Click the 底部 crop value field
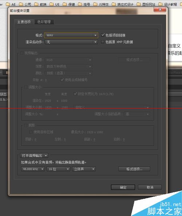Viewport: 182px width, 216px height. click(x=94, y=139)
